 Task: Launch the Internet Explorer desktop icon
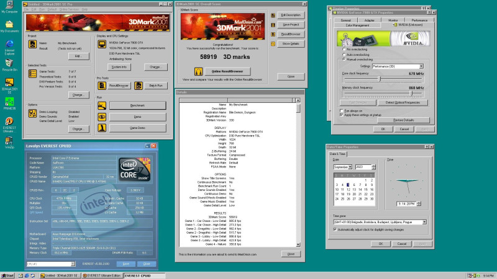point(9,48)
